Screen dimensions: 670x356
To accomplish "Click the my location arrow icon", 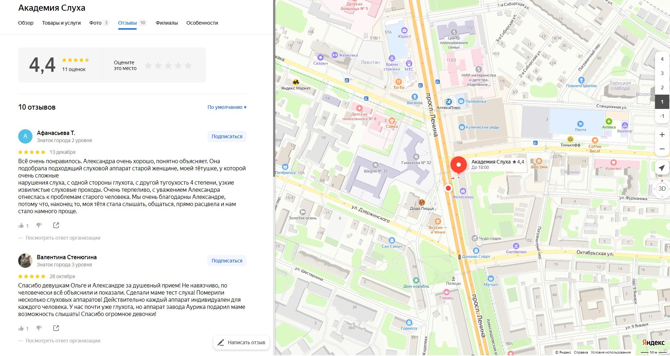I will click(662, 168).
